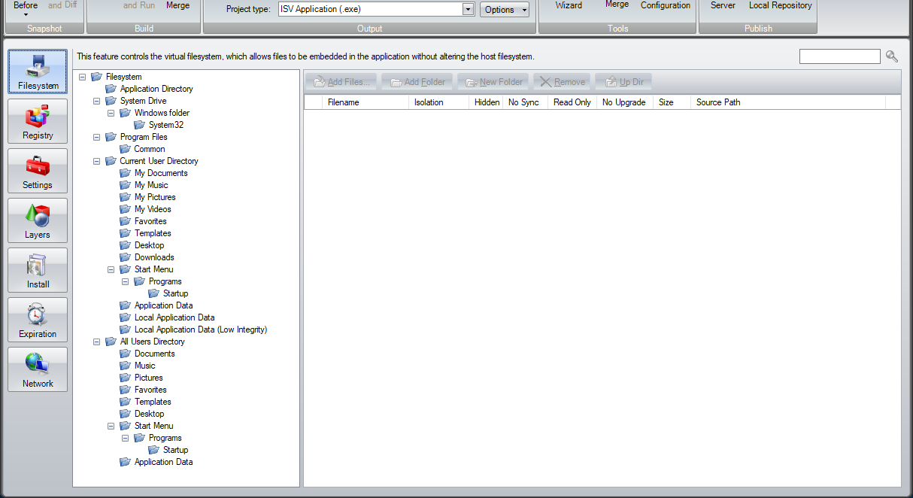This screenshot has width=913, height=498.
Task: Open the Project type dropdown
Action: pos(467,8)
